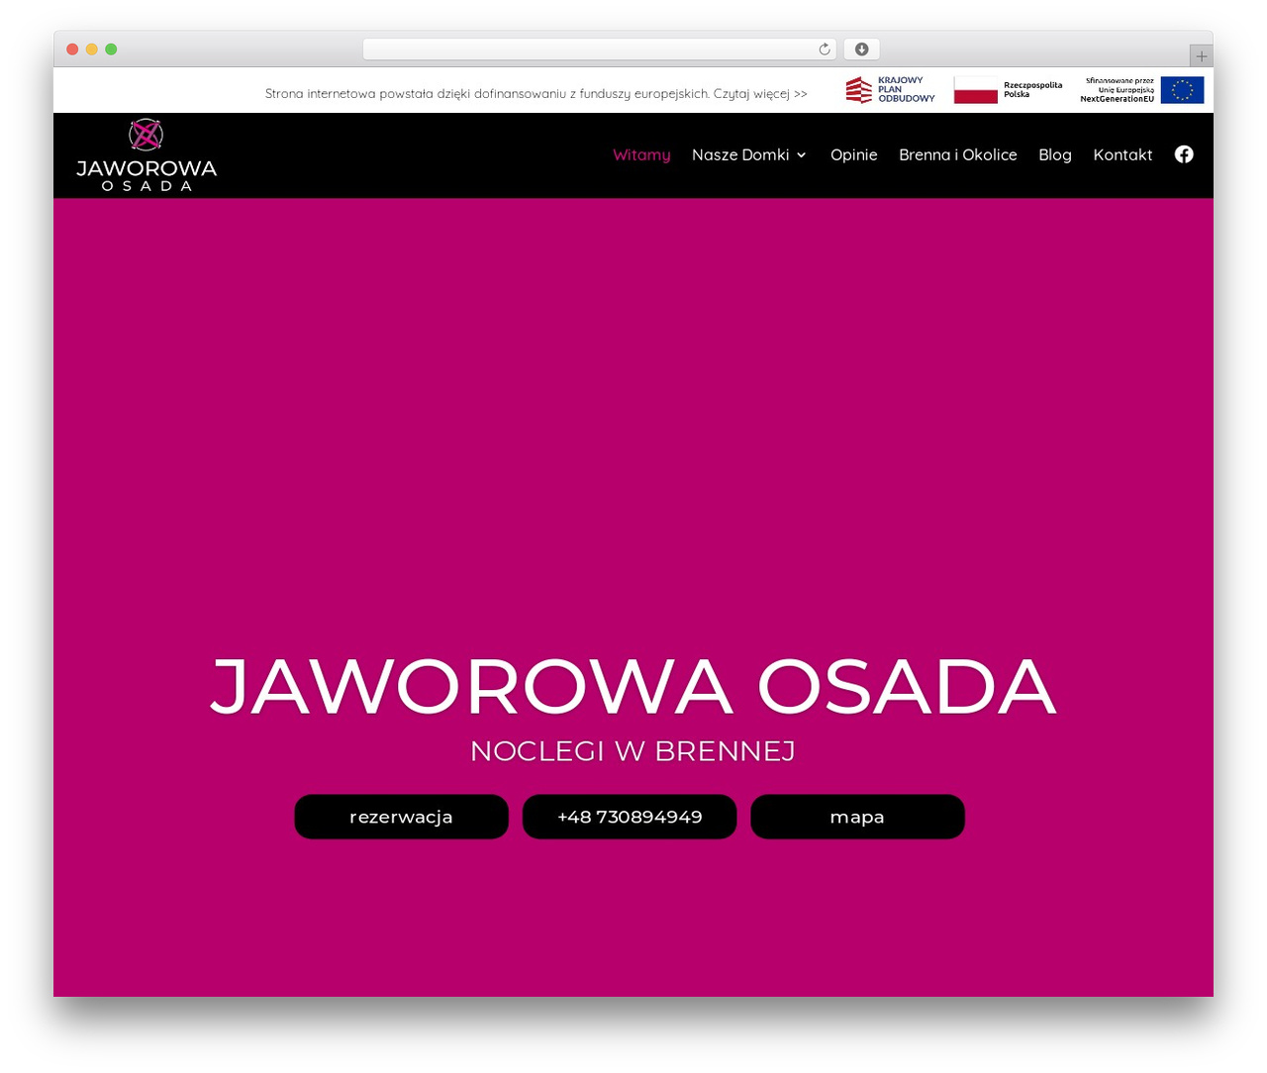Open browser downloads button
Screen dimensions: 1267x1073
pos(861,49)
